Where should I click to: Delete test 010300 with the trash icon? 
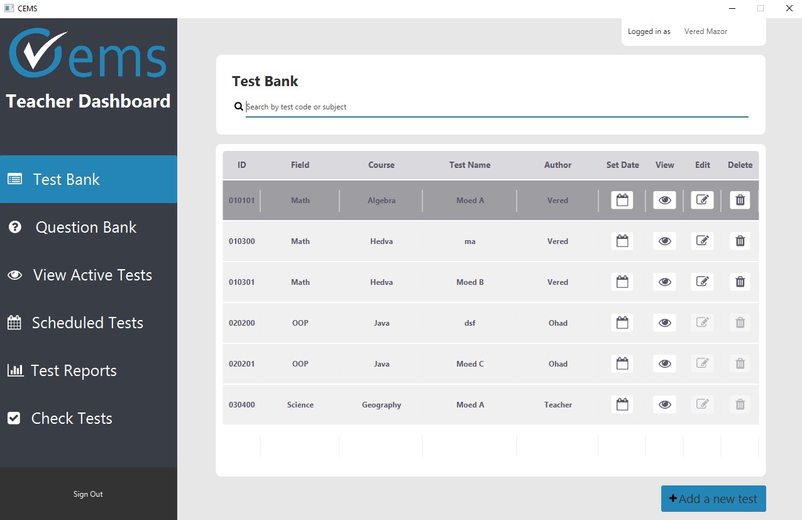(x=740, y=241)
